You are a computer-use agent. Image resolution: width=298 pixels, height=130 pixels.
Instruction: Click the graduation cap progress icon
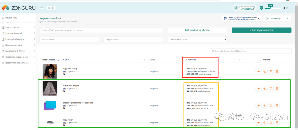coord(262,8)
